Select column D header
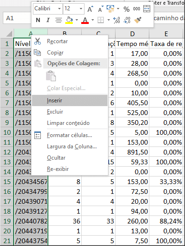The image size is (185, 246). point(132,34)
